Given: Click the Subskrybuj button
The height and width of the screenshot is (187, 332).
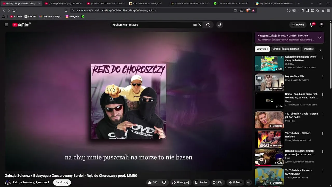Looking at the screenshot, I should pos(62,183).
